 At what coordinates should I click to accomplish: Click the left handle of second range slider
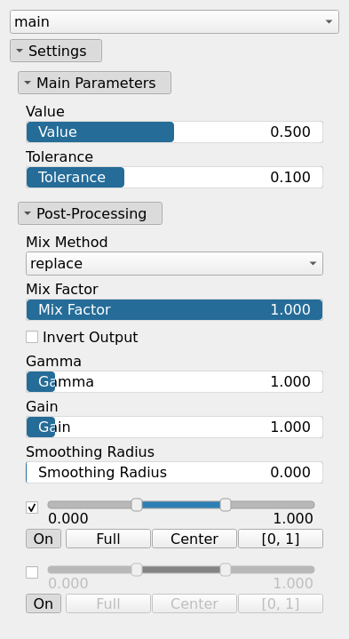click(x=137, y=570)
